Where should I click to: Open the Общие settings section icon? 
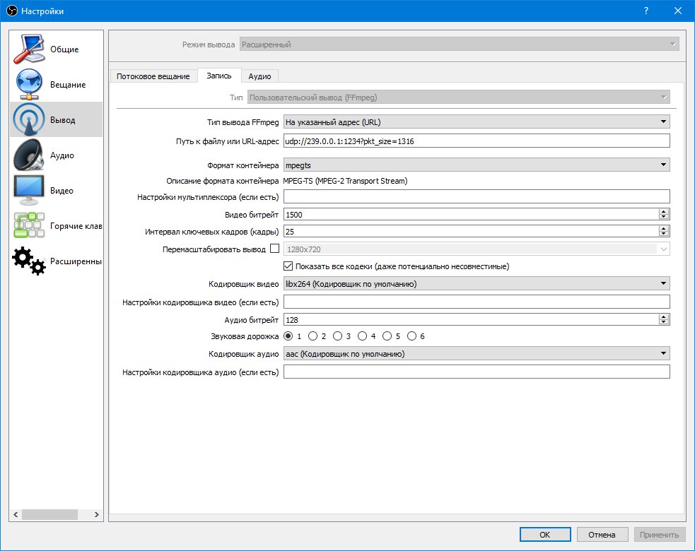[x=29, y=49]
